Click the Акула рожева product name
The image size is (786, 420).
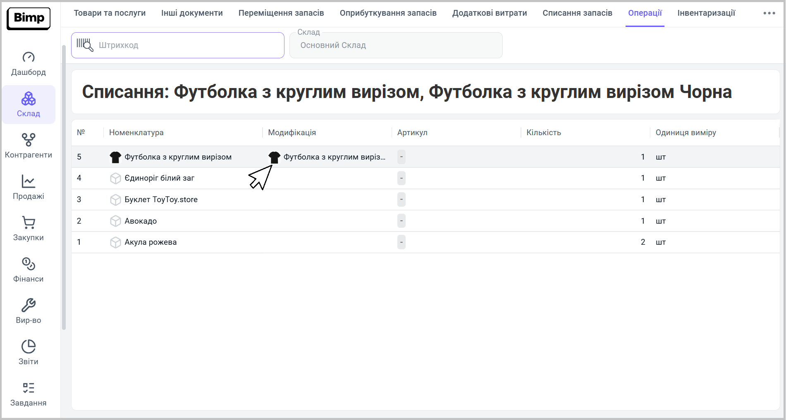tap(151, 242)
